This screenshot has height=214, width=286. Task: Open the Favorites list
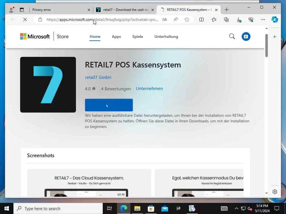214,20
